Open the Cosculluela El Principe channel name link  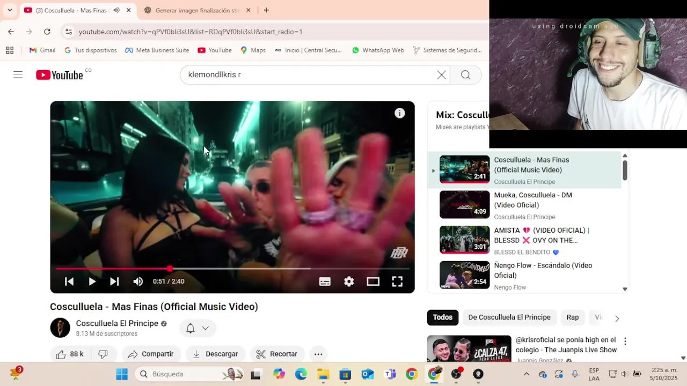[117, 323]
